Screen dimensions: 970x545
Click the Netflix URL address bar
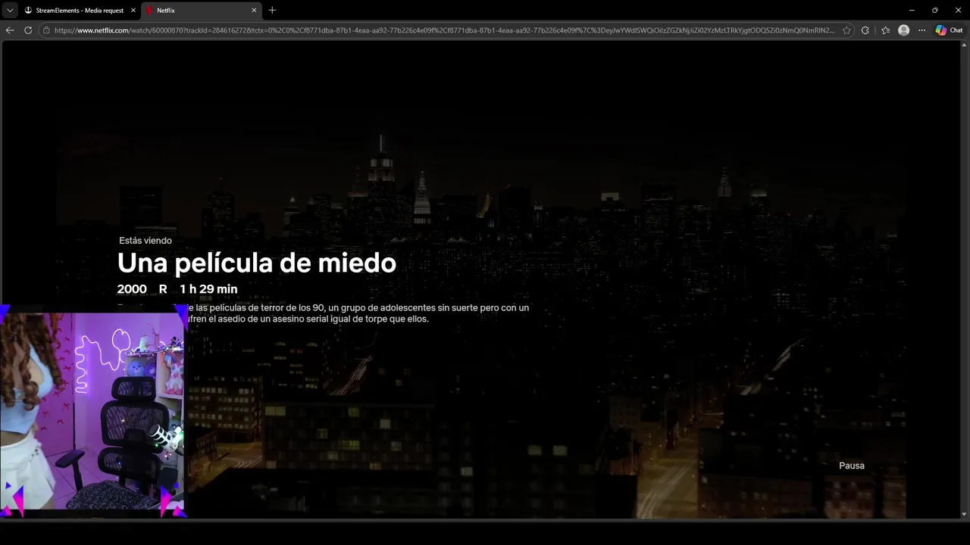pyautogui.click(x=443, y=30)
